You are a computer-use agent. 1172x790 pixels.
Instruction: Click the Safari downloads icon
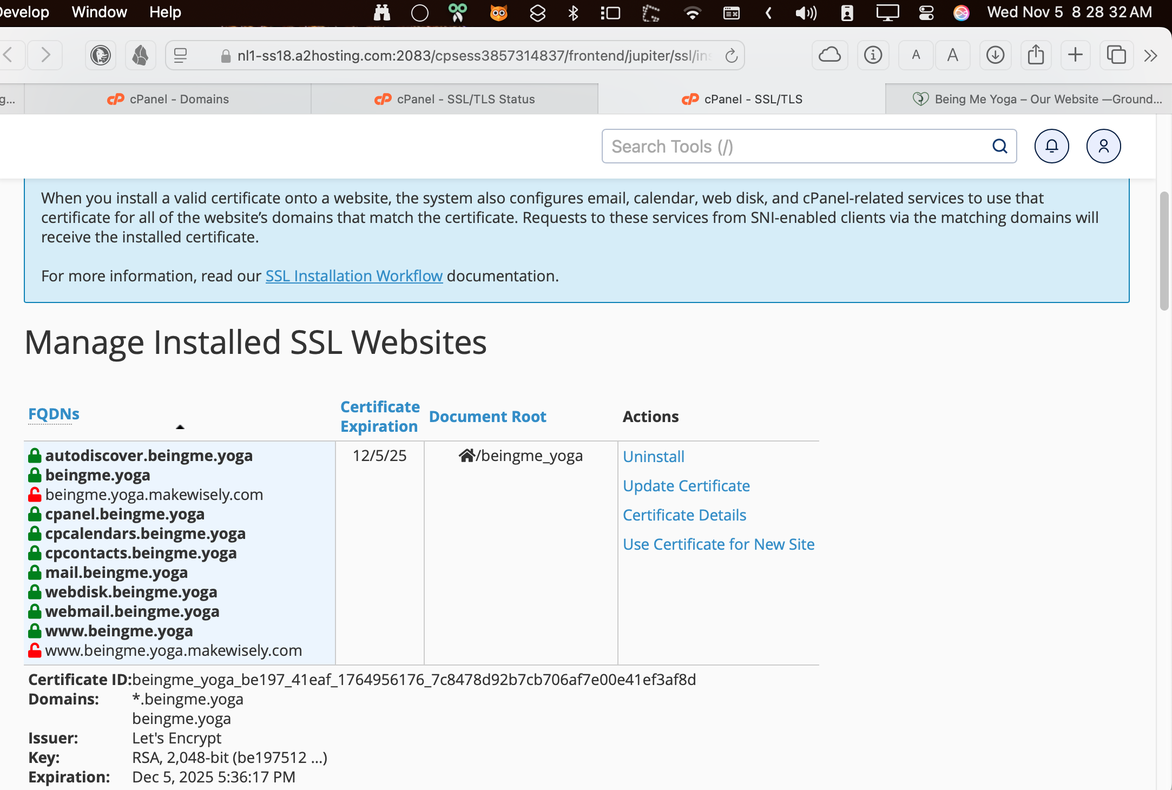[995, 55]
